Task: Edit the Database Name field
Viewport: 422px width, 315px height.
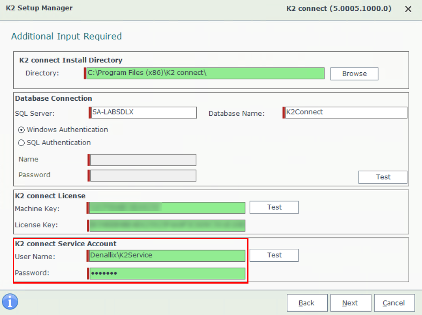Action: 346,112
